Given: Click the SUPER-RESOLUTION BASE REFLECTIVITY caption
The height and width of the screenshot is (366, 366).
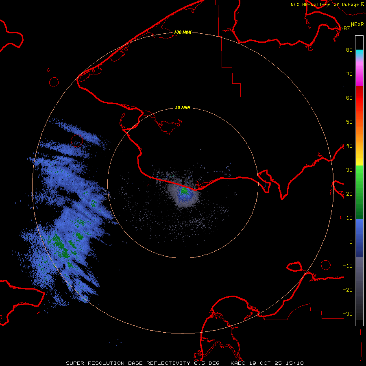Looking at the screenshot, I should pos(128,363).
